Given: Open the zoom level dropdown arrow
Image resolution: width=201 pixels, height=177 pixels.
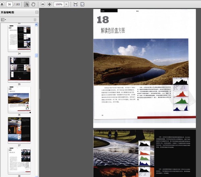Looking at the screenshot, I should (66, 4).
